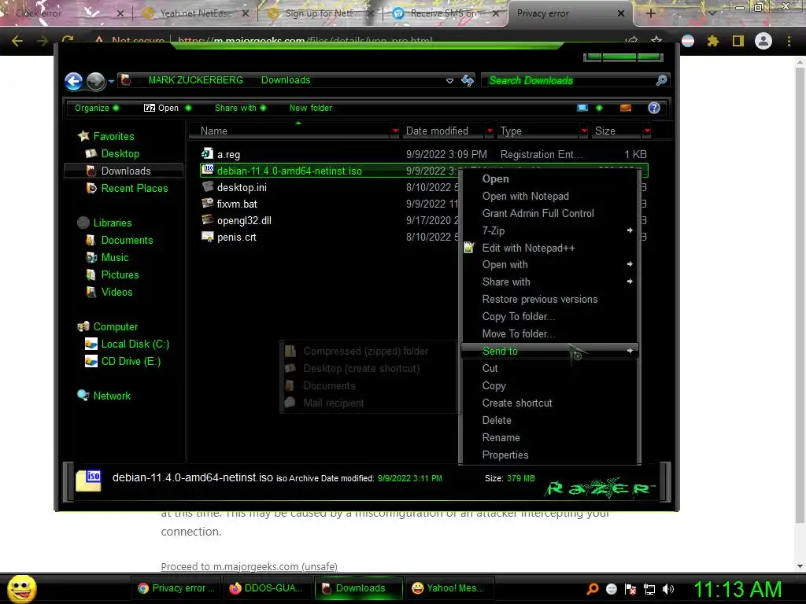Choose Open with Notepad from context menu

549,196
